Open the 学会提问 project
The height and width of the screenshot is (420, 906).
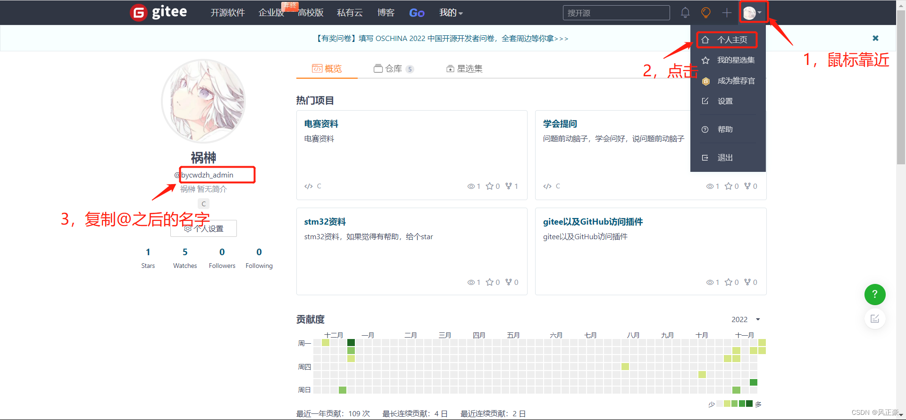(x=560, y=124)
